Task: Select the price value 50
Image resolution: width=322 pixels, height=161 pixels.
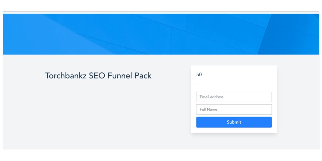Action: pyautogui.click(x=199, y=75)
